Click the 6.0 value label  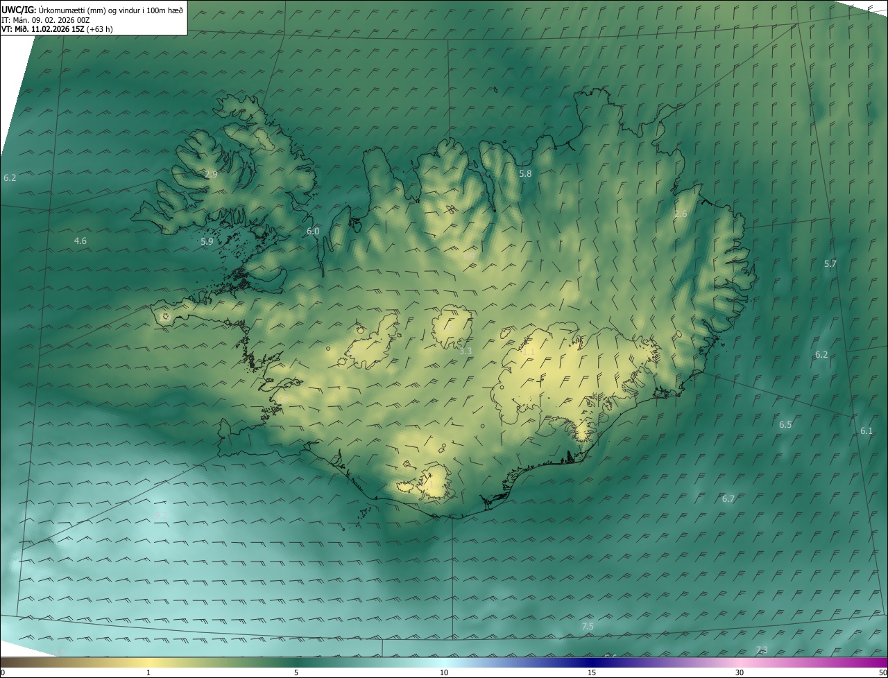click(x=313, y=232)
